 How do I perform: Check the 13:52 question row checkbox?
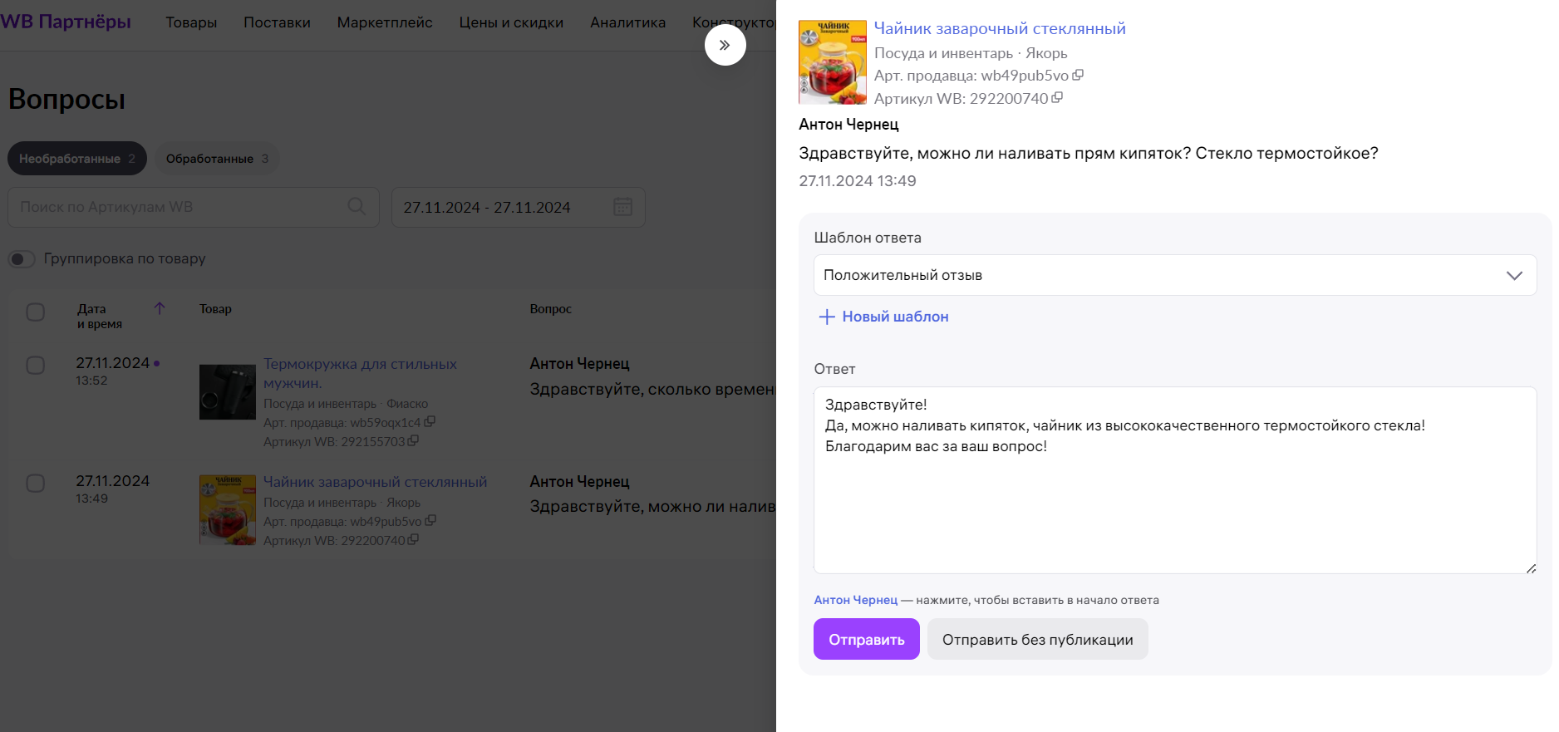35,366
